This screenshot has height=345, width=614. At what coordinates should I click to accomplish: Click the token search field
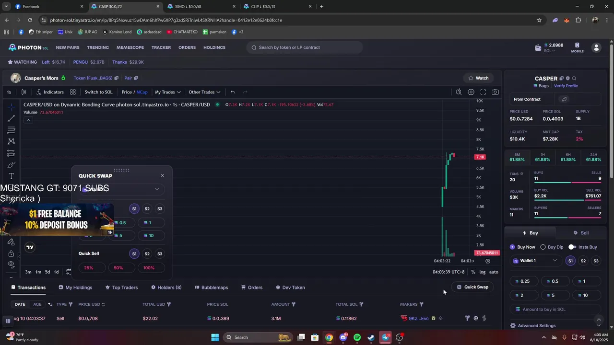click(305, 47)
